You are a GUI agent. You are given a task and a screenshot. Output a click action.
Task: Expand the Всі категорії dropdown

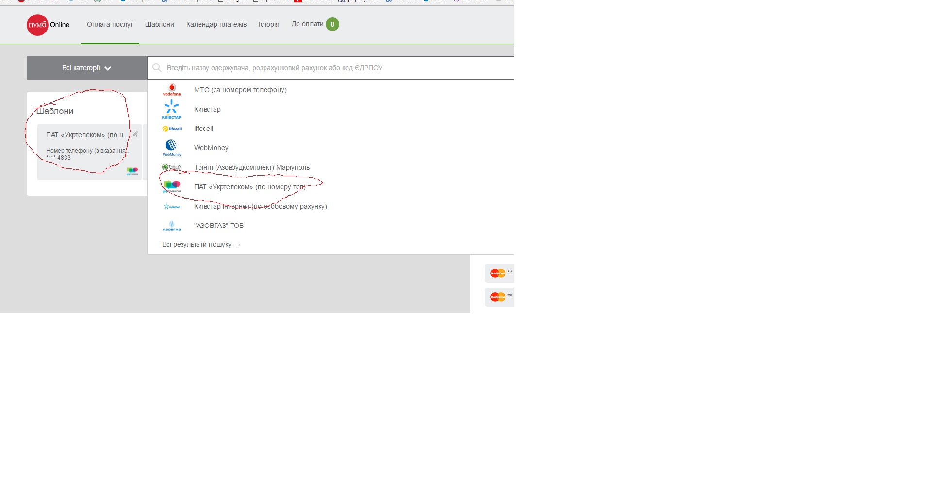click(87, 68)
